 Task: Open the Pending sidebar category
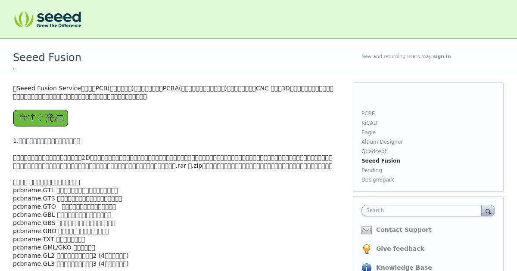pyautogui.click(x=372, y=170)
